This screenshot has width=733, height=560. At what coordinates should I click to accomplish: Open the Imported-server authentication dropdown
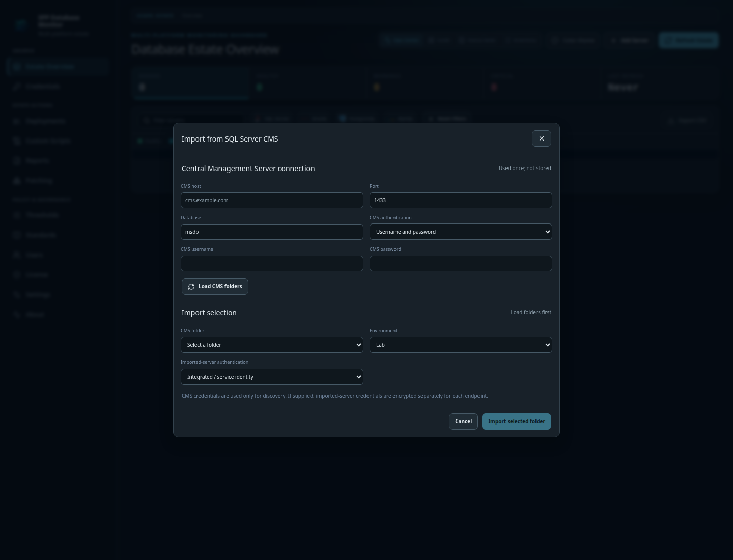[272, 377]
